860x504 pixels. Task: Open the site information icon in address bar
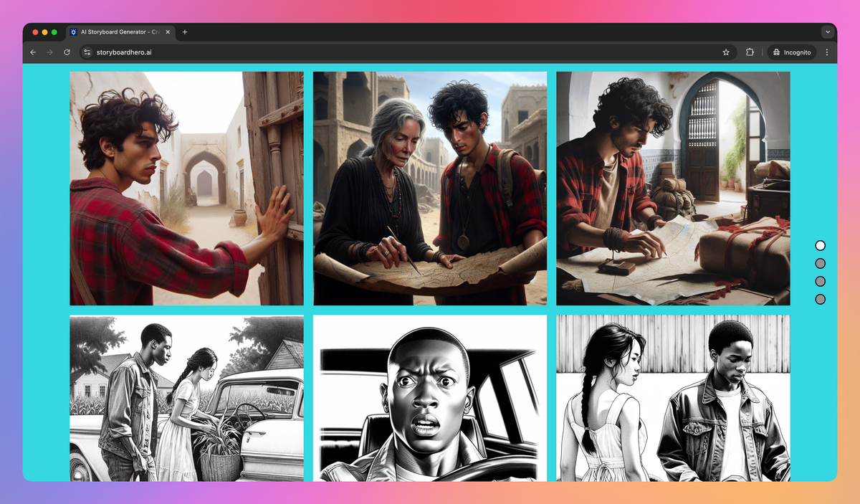[x=87, y=52]
